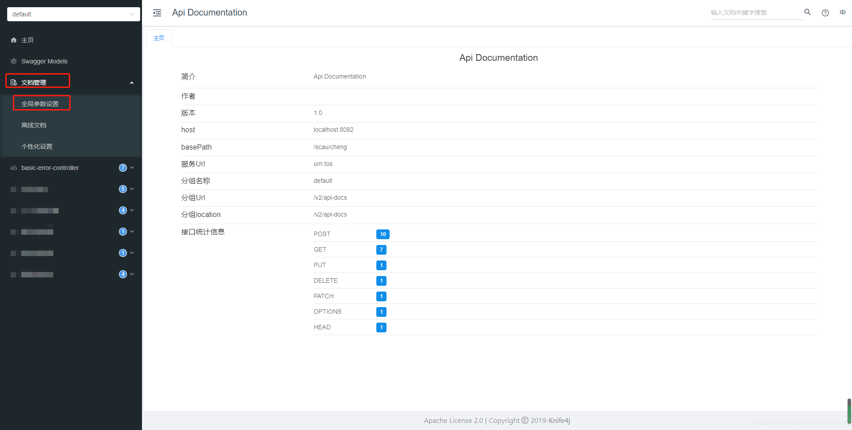This screenshot has height=430, width=852.
Task: Switch language with the 中 icon
Action: pyautogui.click(x=843, y=12)
